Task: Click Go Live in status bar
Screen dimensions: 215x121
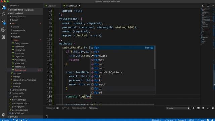Action: [156, 120]
